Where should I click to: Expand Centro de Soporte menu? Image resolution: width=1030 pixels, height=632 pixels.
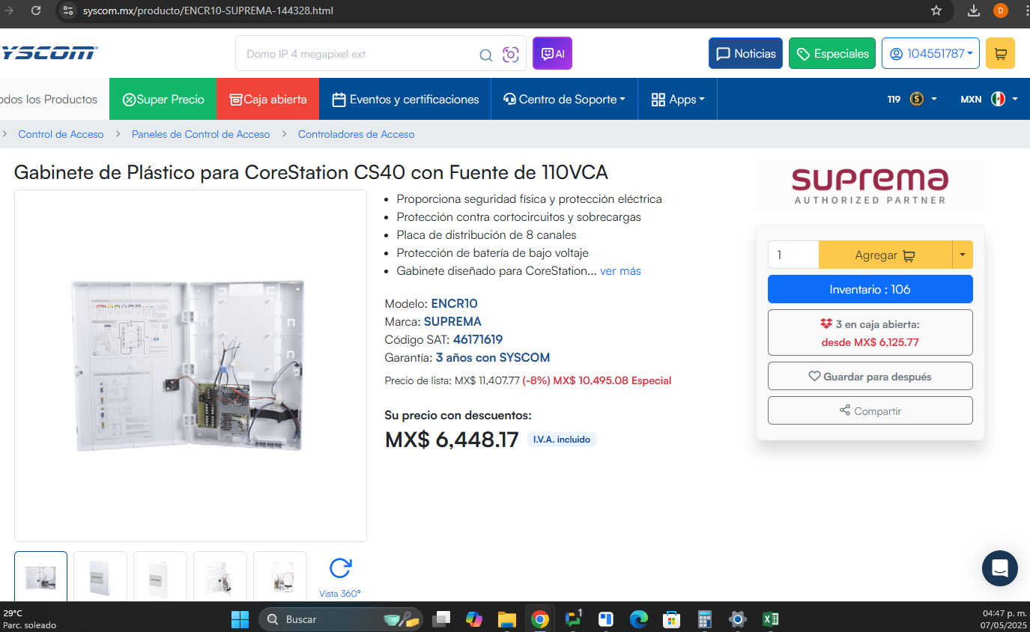[564, 99]
